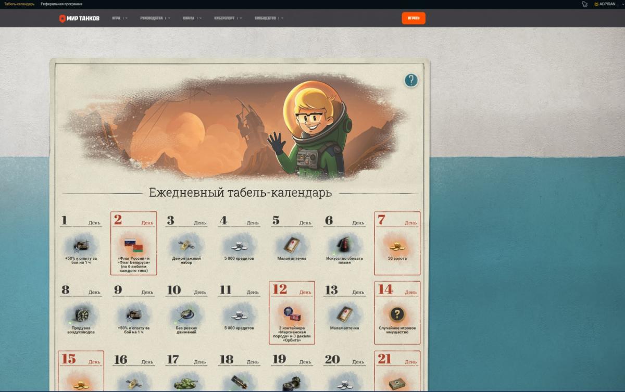Image resolution: width=625 pixels, height=392 pixels.
Task: Click the day 12 header number
Action: point(280,289)
